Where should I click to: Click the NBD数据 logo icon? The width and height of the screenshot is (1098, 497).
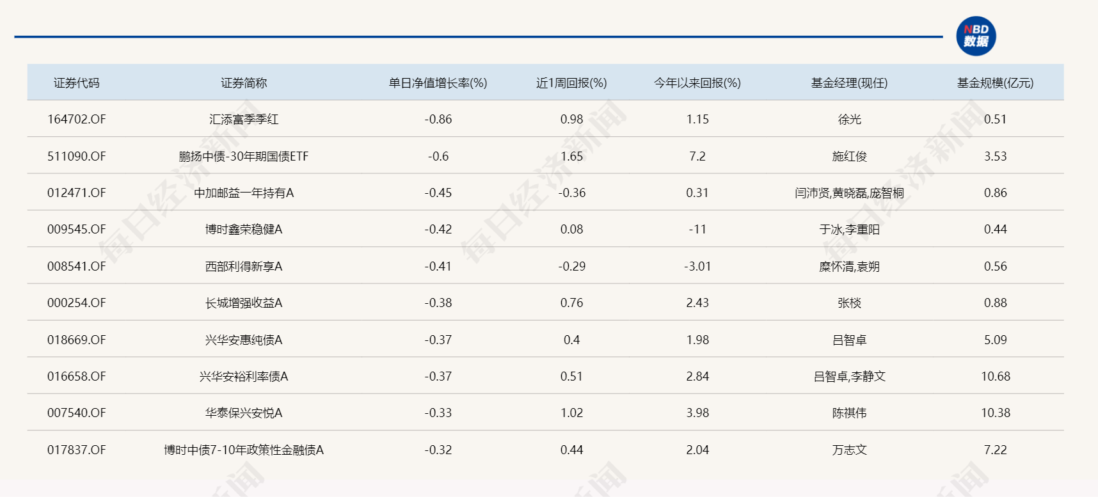(976, 36)
